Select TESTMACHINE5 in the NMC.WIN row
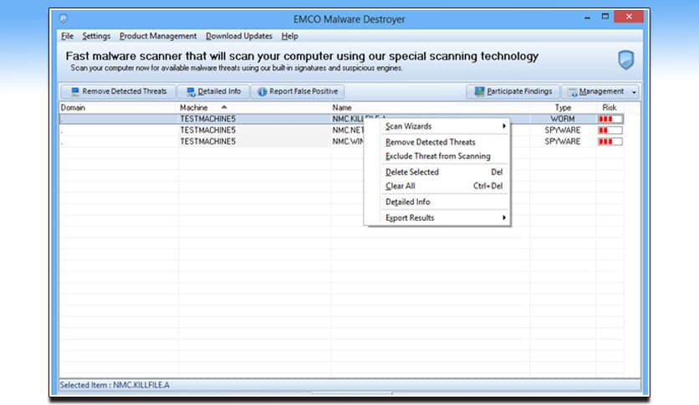 (x=207, y=141)
